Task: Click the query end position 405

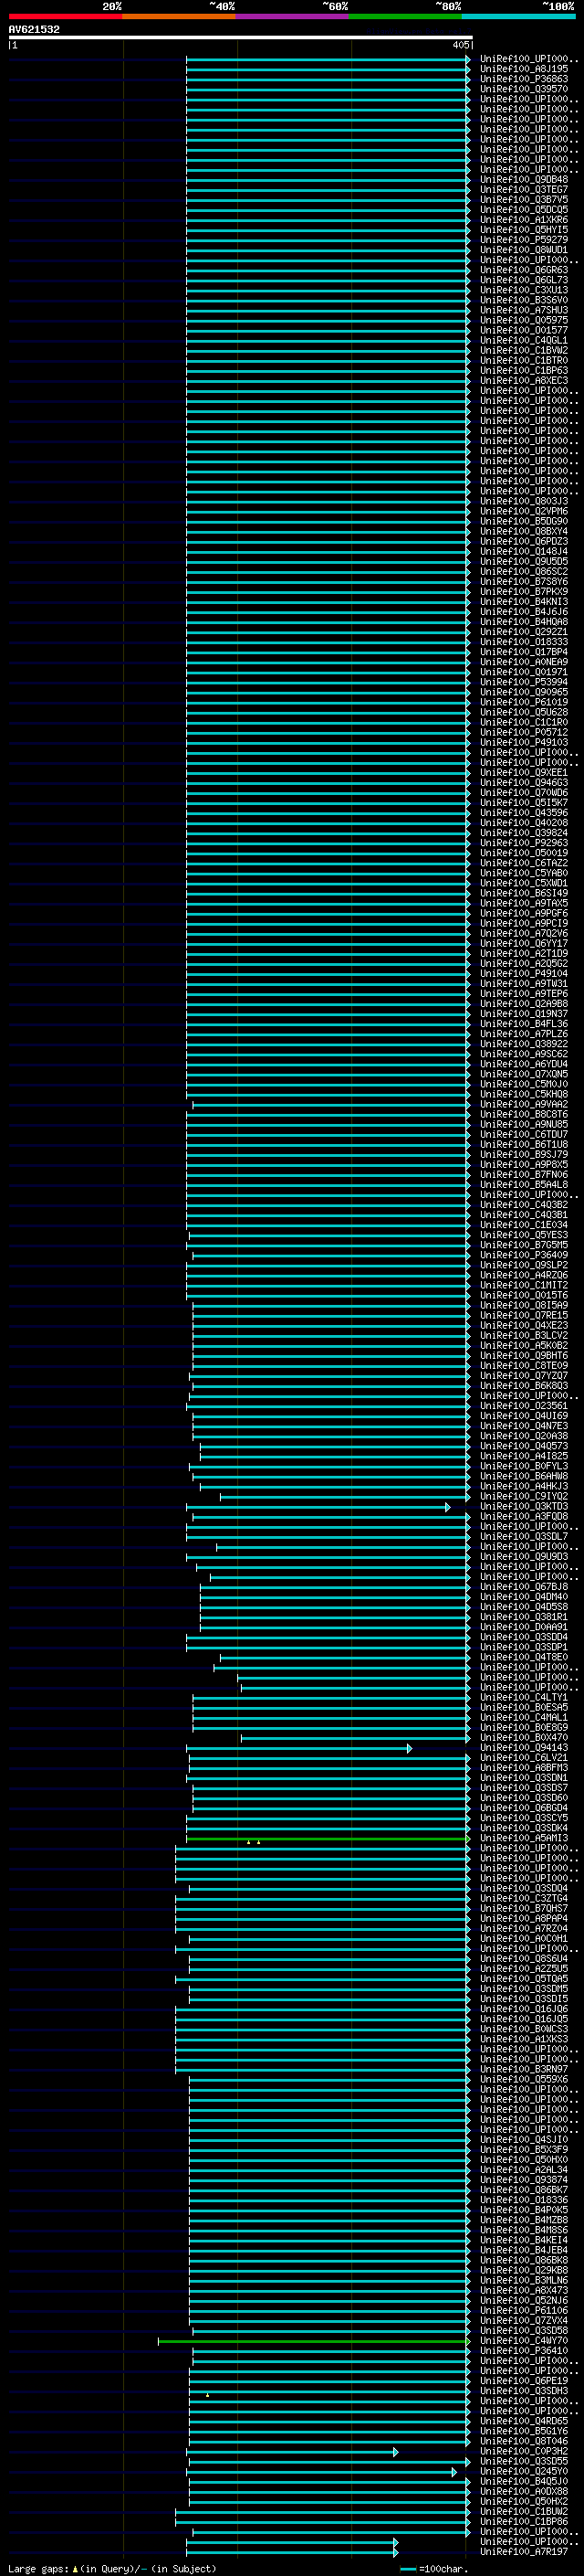Action: pyautogui.click(x=460, y=45)
